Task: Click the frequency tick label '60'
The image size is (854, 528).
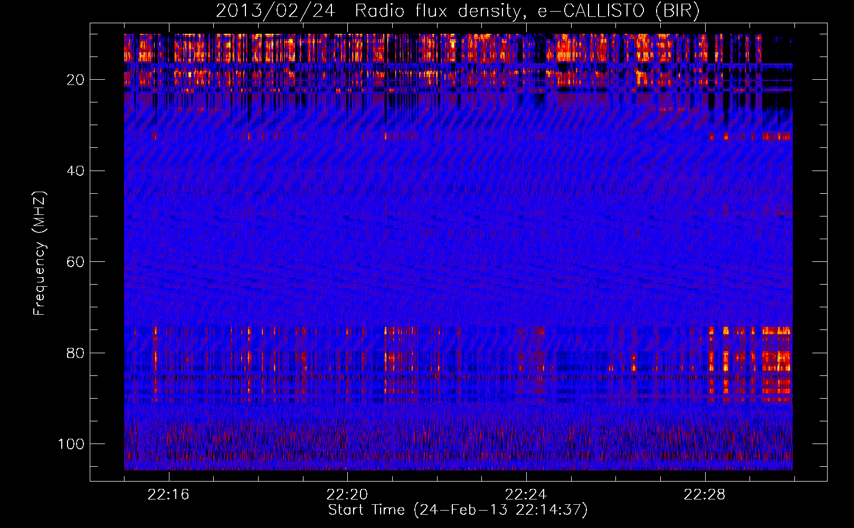Action: 75,262
